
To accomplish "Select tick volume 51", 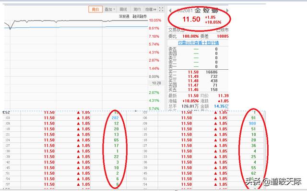I will tap(254, 129).
